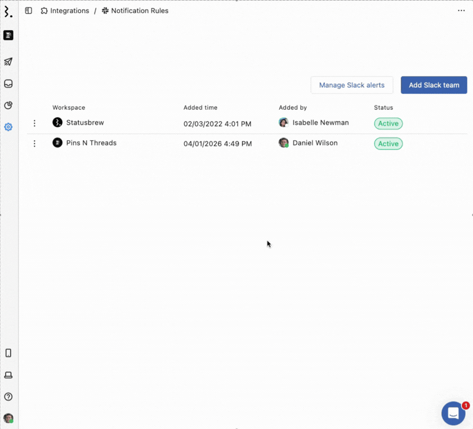
Task: Select the compose editor icon in sidebar
Action: (8, 35)
